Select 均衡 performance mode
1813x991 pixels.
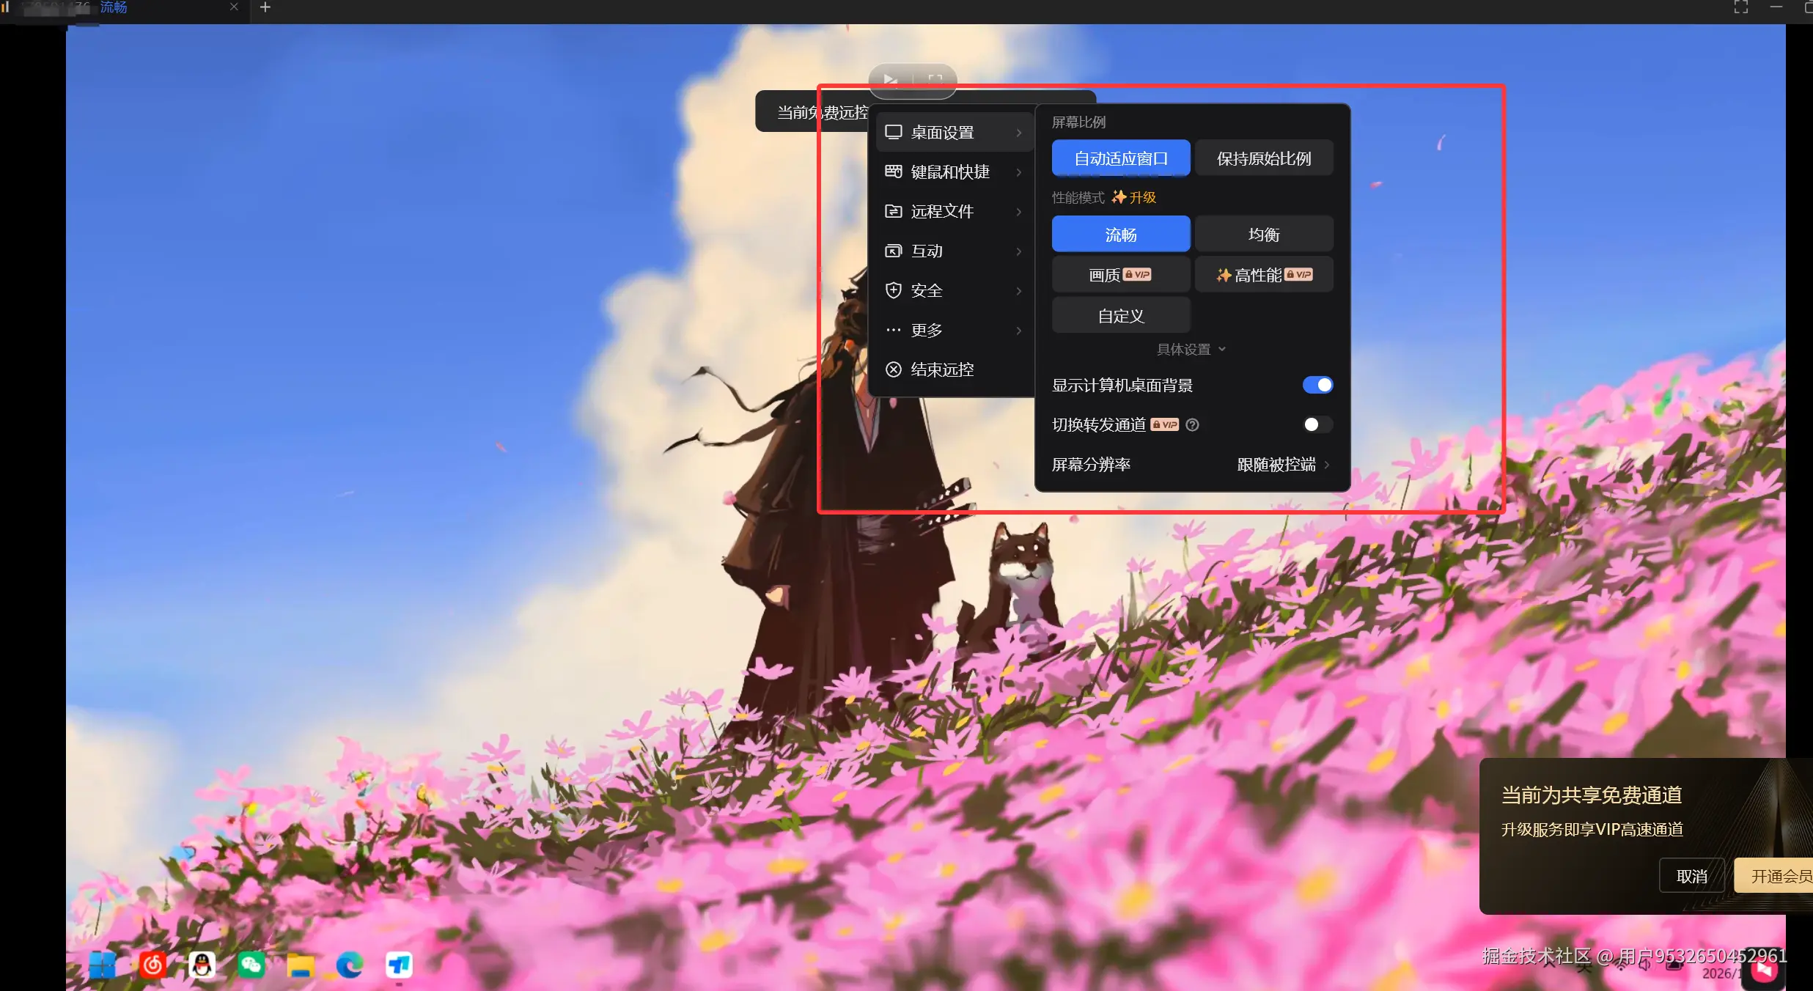pos(1263,235)
